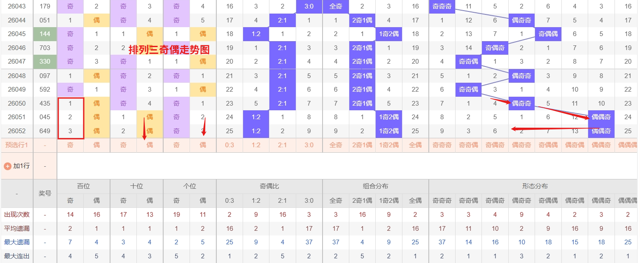Click the 加1行 add row button
640x263 pixels.
(x=17, y=166)
